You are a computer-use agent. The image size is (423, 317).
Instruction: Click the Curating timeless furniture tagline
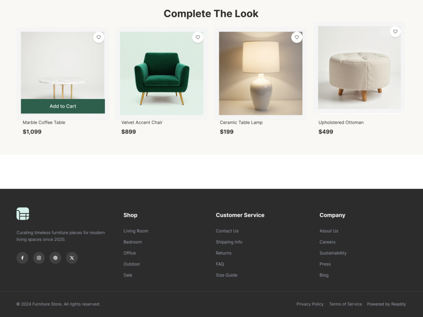click(x=60, y=236)
